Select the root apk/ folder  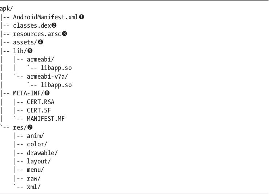click(6, 8)
